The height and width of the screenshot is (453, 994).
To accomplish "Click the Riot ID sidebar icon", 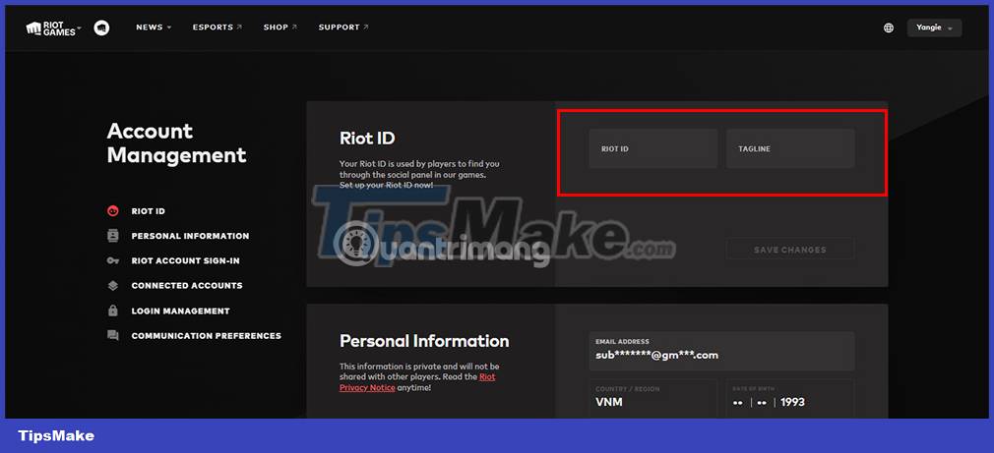I will [113, 211].
